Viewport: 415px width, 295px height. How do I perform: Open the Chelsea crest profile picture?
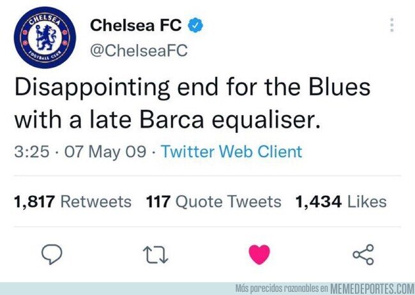click(x=45, y=37)
